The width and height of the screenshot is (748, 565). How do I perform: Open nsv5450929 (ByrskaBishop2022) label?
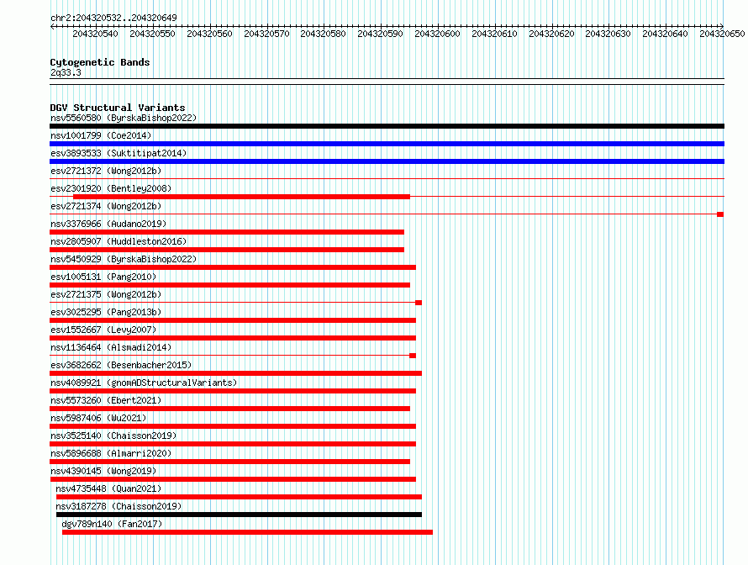124,259
